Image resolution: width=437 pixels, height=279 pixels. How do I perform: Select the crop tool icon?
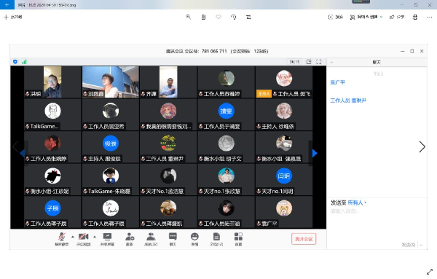point(248,17)
